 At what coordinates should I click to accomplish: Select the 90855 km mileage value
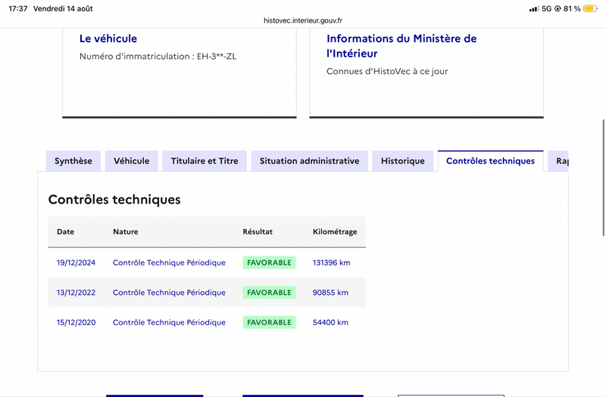330,293
